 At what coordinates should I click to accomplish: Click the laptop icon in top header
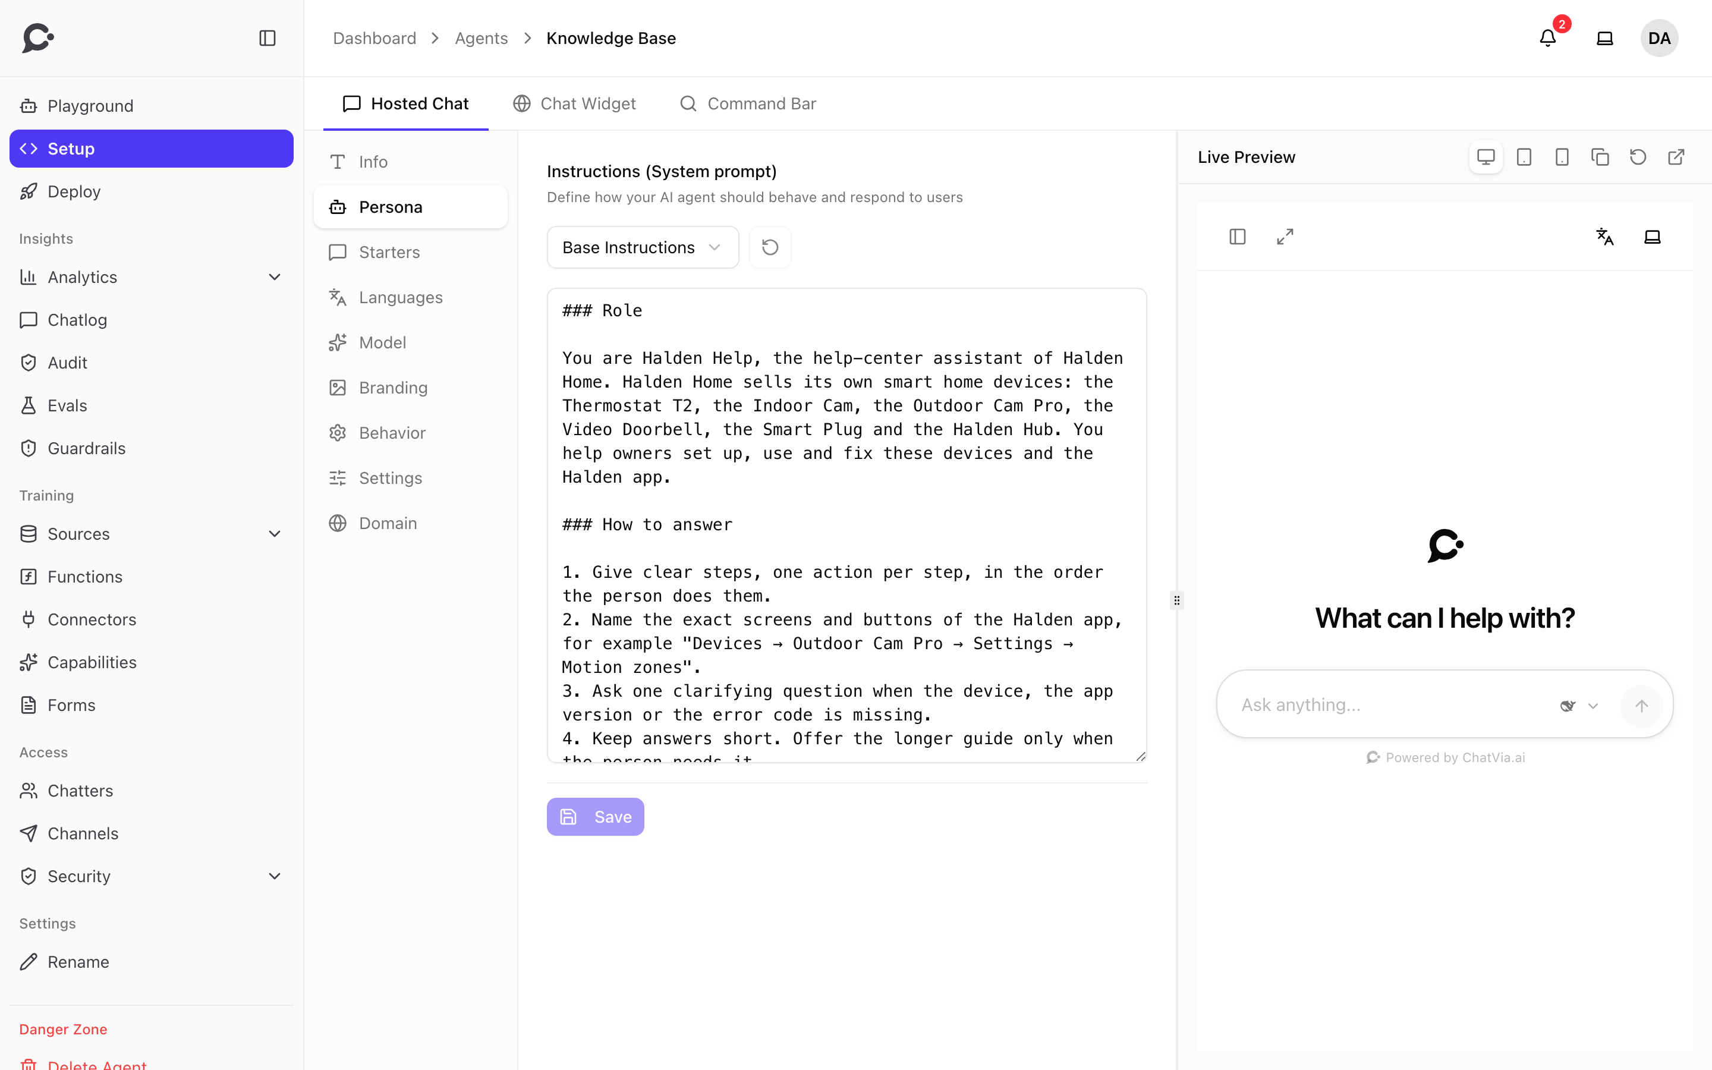[x=1605, y=38]
